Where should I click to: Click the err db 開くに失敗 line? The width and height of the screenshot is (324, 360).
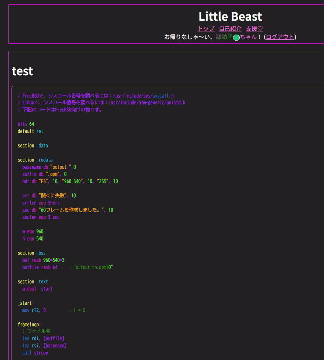click(x=49, y=196)
